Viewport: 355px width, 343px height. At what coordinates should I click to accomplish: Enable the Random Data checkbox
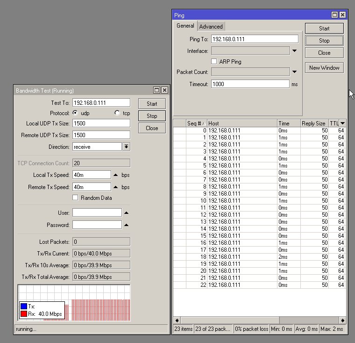75,197
